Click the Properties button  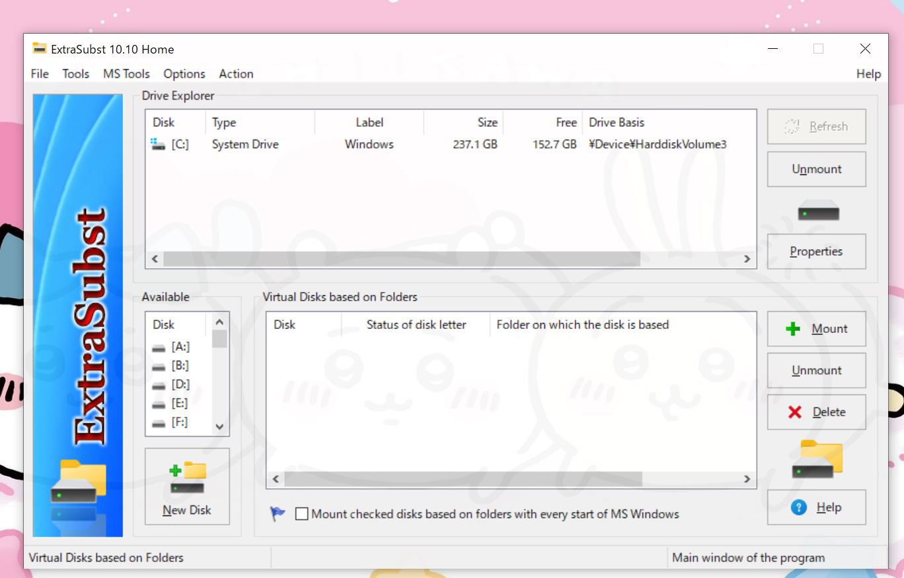[816, 252]
